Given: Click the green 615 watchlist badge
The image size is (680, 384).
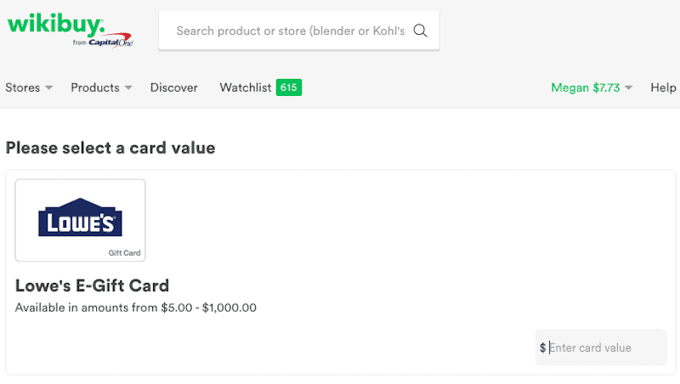Looking at the screenshot, I should coord(289,88).
